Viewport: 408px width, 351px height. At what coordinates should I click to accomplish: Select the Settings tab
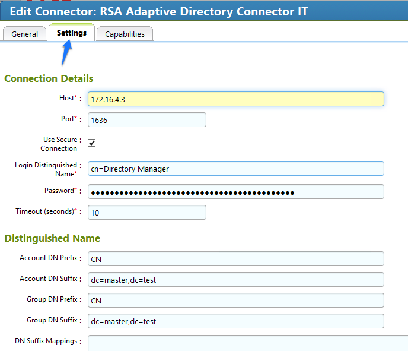point(72,33)
